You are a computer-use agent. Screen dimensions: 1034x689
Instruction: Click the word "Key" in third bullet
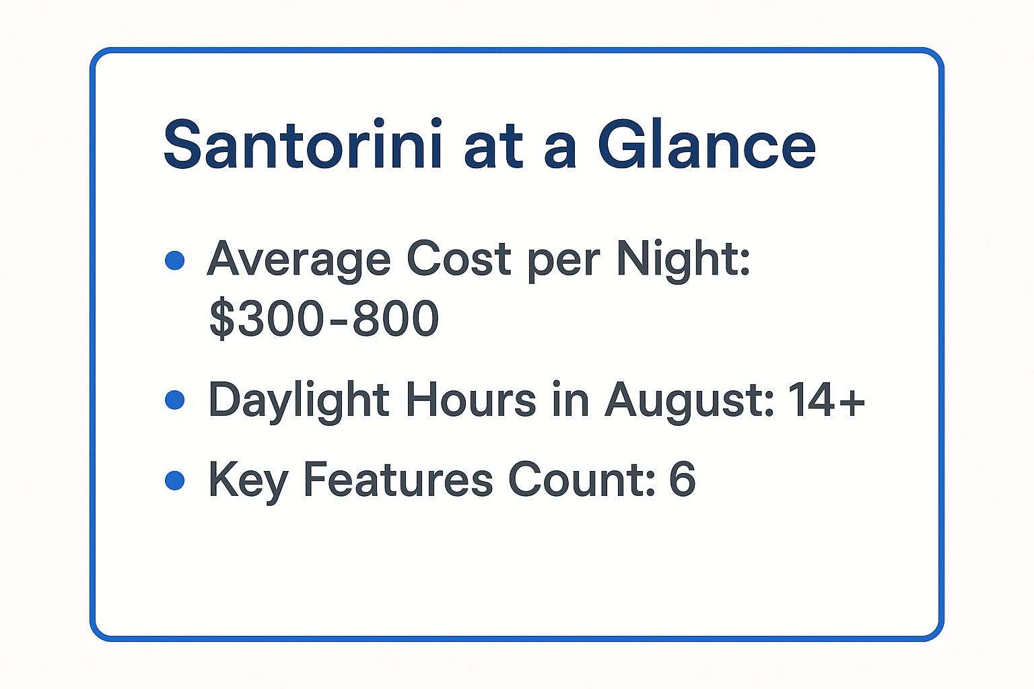click(x=248, y=481)
